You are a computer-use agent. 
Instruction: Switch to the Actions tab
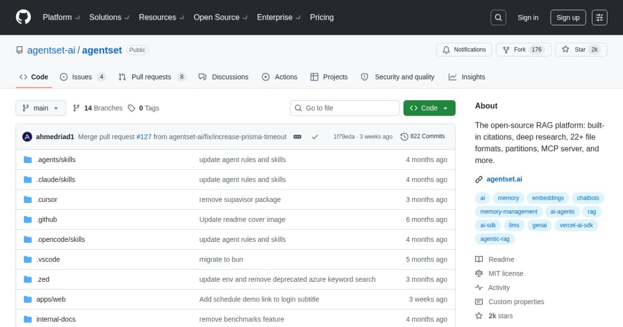[x=279, y=77]
